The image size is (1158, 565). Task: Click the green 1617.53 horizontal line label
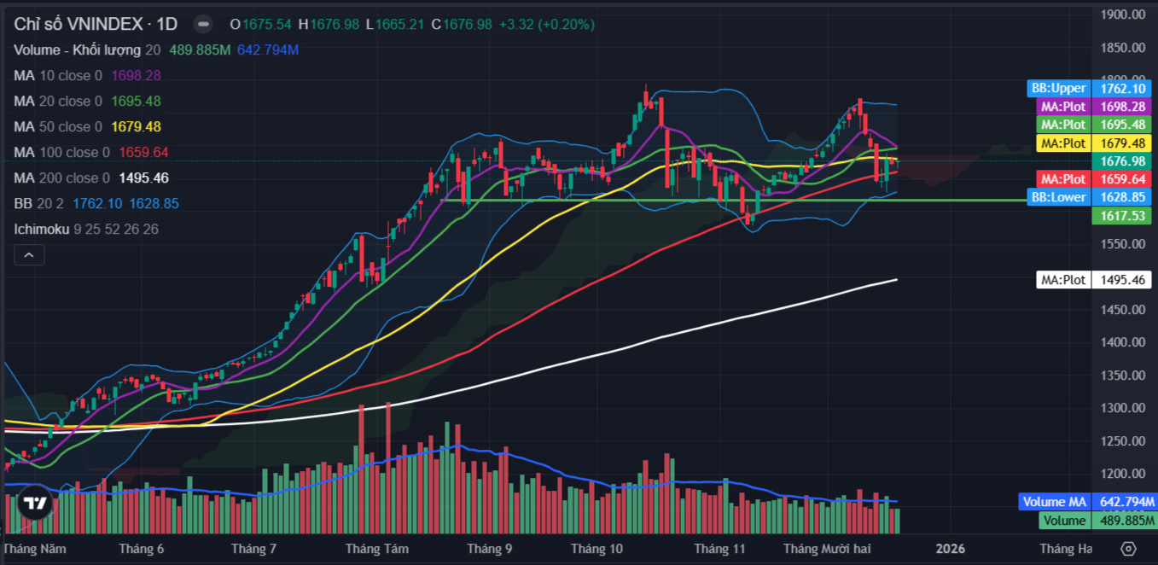(x=1121, y=217)
